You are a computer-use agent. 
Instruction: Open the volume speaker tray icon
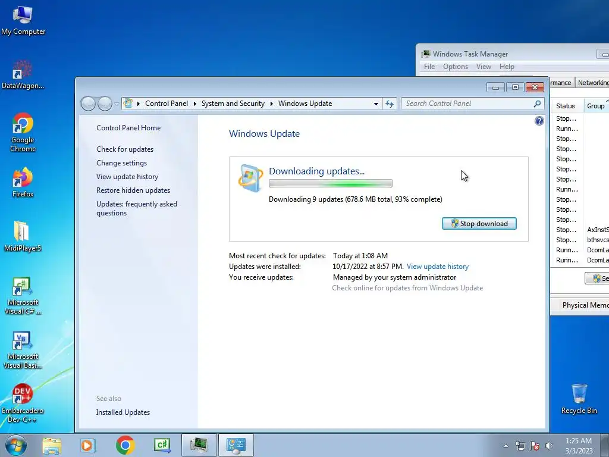pyautogui.click(x=549, y=446)
